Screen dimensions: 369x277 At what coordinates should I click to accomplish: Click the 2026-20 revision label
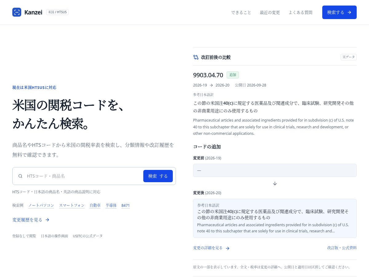coord(222,85)
